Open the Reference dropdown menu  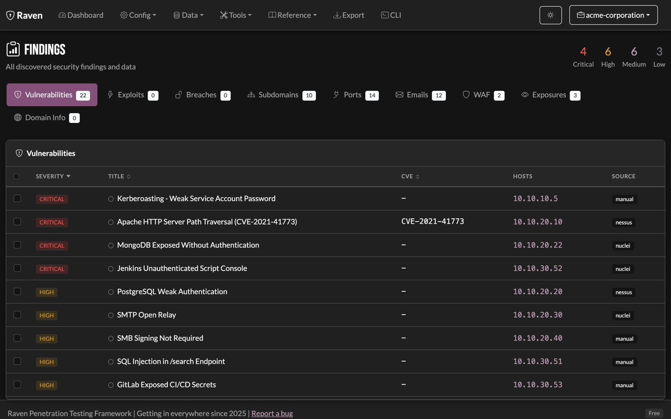pyautogui.click(x=292, y=15)
